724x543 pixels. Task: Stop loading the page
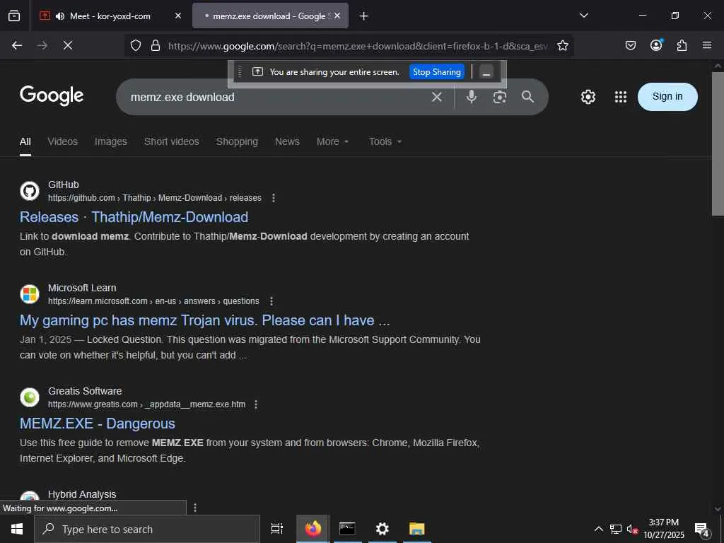[x=67, y=45]
